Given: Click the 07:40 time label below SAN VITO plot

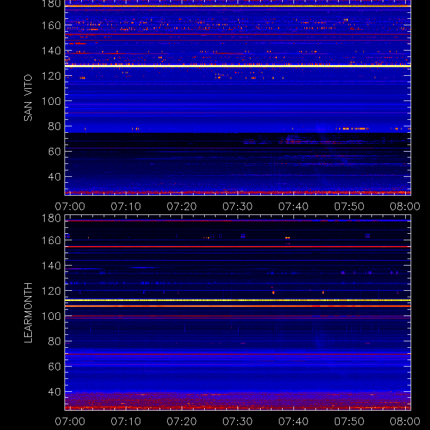Looking at the screenshot, I should [293, 206].
